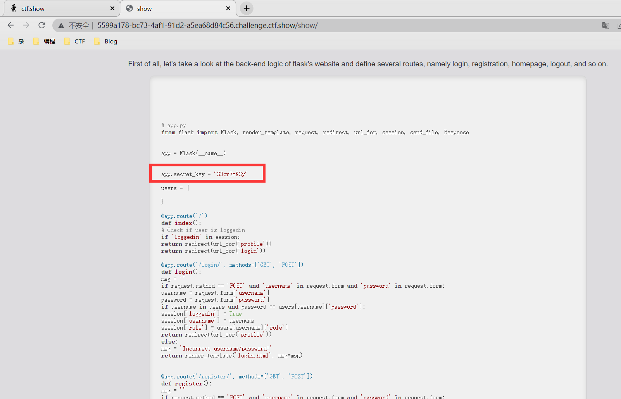Click the intro paragraph about flask routes
This screenshot has width=621, height=399.
[x=368, y=64]
